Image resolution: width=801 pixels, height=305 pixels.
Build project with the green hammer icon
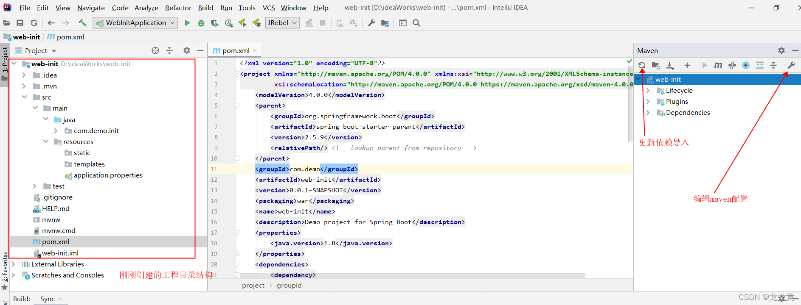click(82, 23)
